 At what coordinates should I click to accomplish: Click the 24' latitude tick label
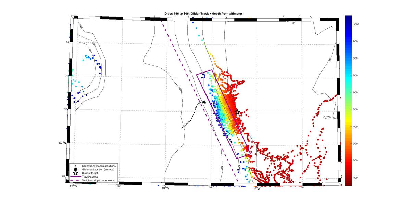click(67, 75)
